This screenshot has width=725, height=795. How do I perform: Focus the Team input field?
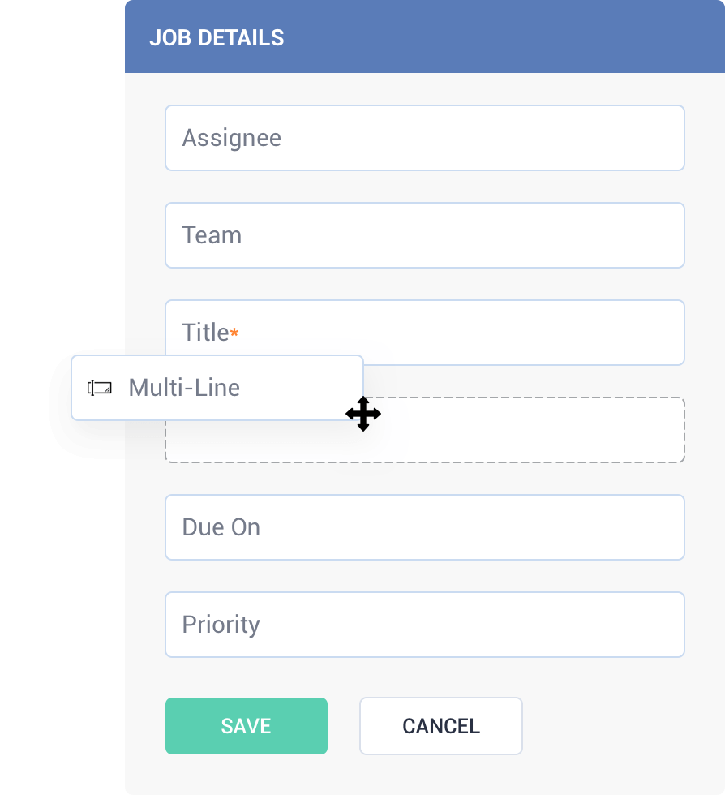[x=425, y=235]
